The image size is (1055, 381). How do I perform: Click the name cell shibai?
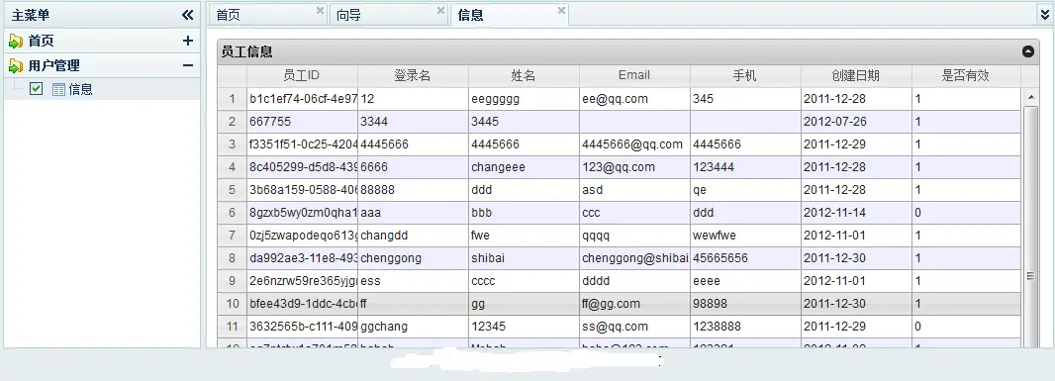tap(524, 258)
